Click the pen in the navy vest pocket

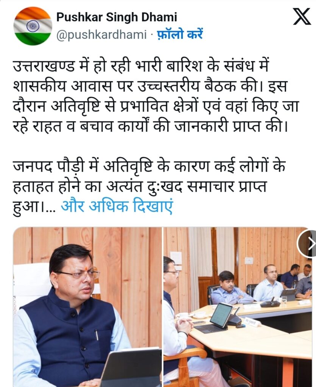tap(97, 335)
